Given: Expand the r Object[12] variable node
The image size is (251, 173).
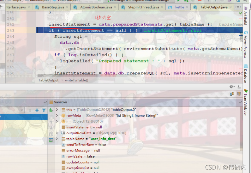Looking at the screenshot, I should pyautogui.click(x=57, y=121).
